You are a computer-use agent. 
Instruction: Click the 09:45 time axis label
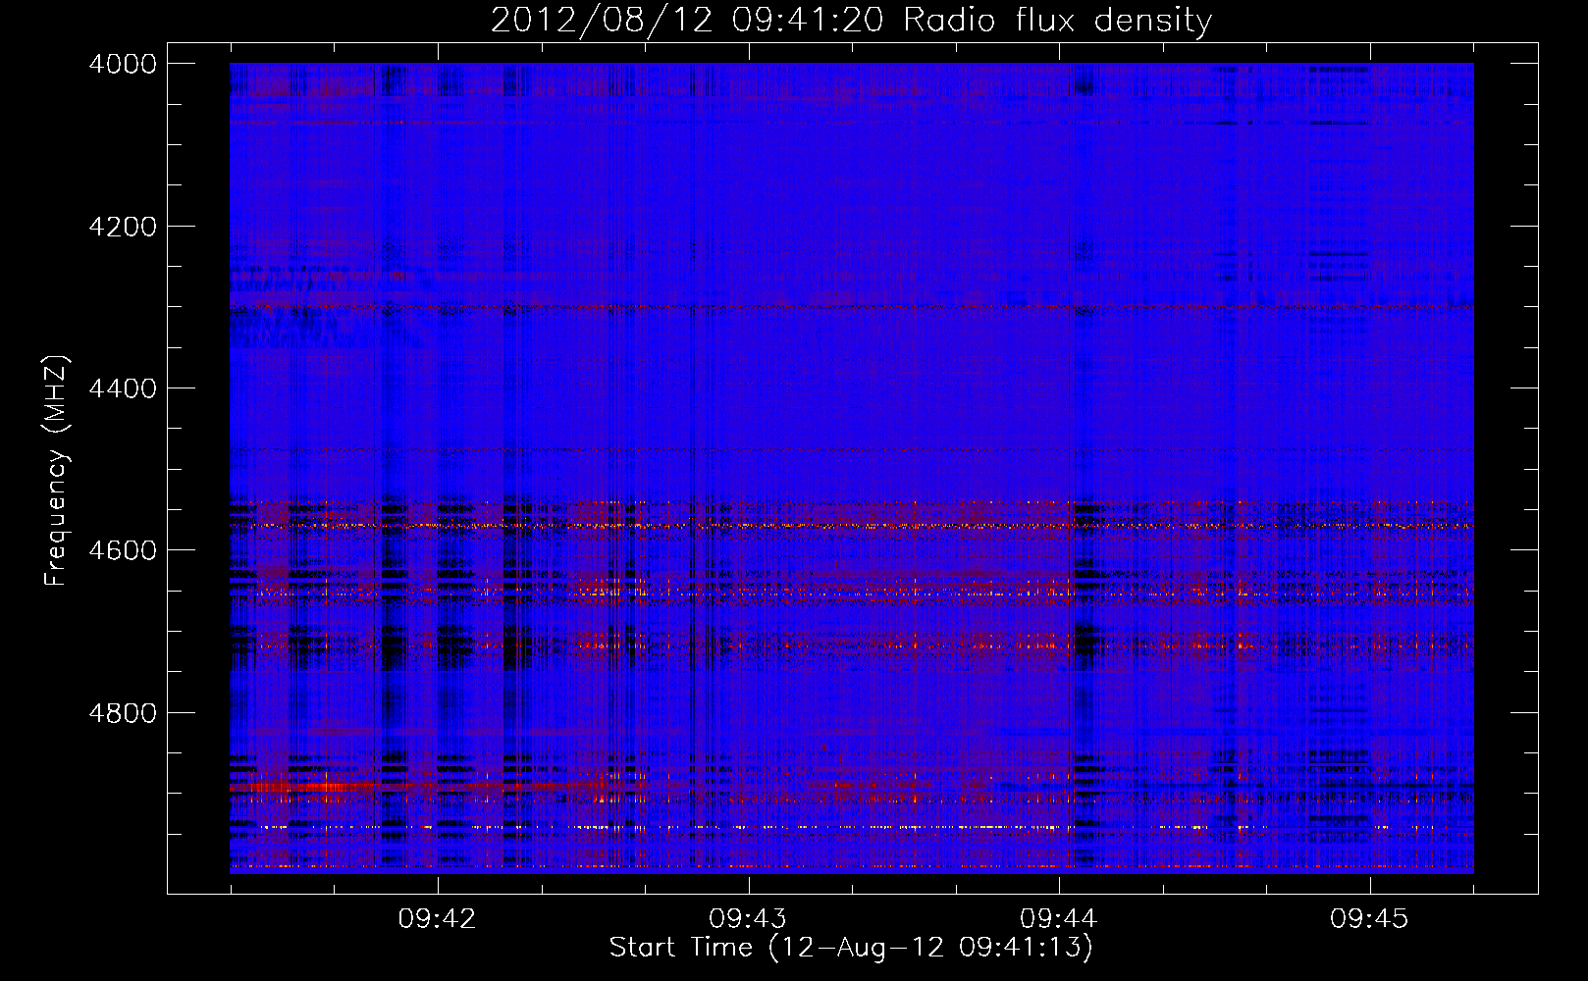coord(1369,918)
